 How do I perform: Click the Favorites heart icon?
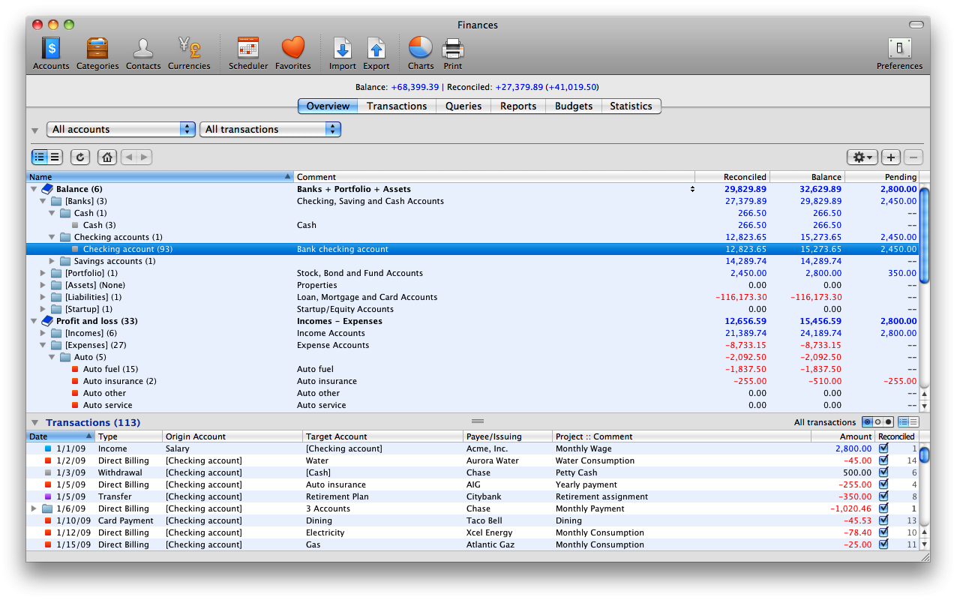[x=293, y=49]
